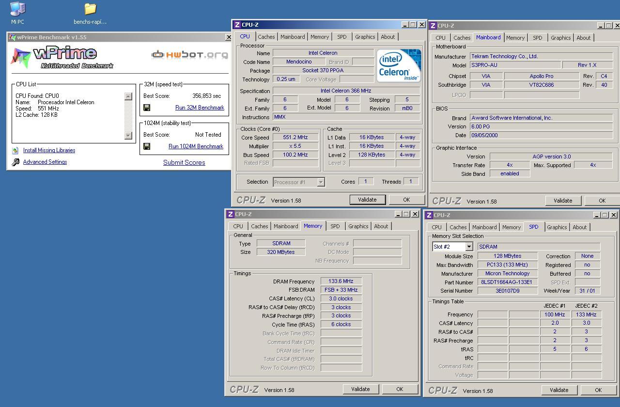Viewport: 620px width, 407px height.
Task: Click OK in Memory window
Action: tap(400, 389)
